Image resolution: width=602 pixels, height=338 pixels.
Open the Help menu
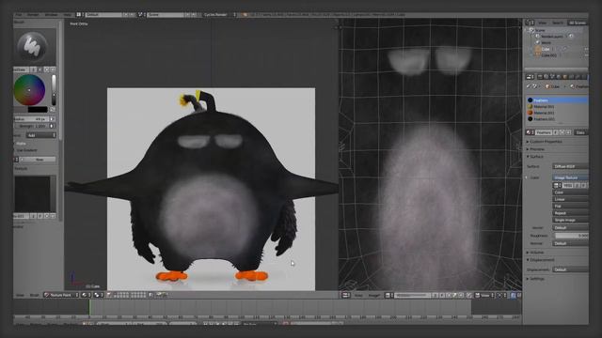tap(67, 15)
